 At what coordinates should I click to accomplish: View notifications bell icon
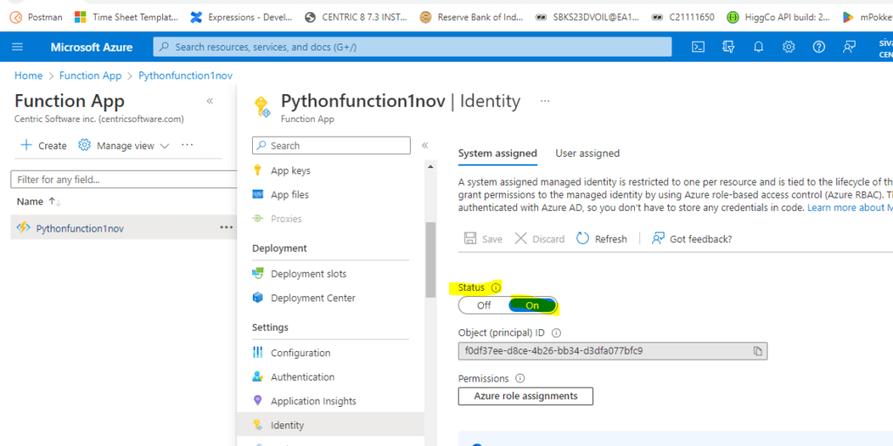(759, 47)
